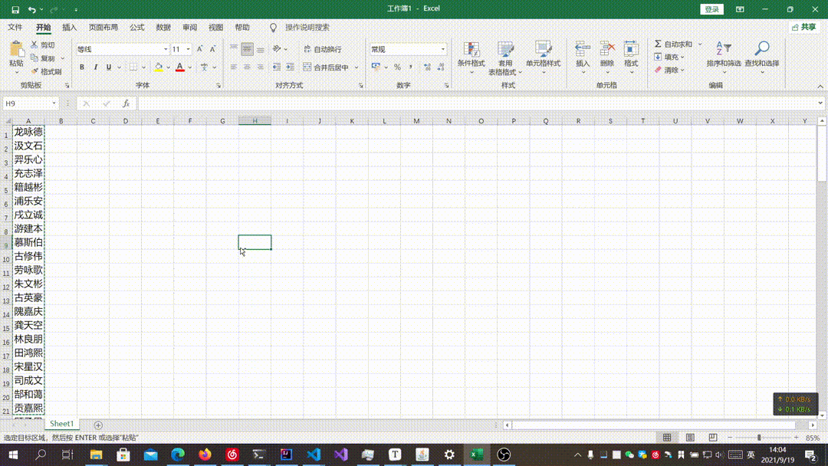This screenshot has width=828, height=466.
Task: Expand the font color dropdown arrow
Action: point(189,67)
